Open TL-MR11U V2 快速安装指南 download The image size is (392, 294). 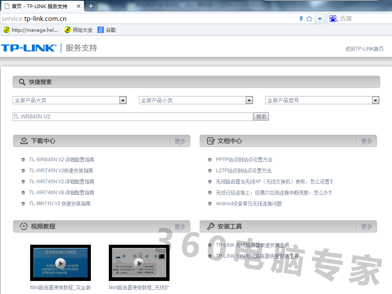(x=60, y=204)
